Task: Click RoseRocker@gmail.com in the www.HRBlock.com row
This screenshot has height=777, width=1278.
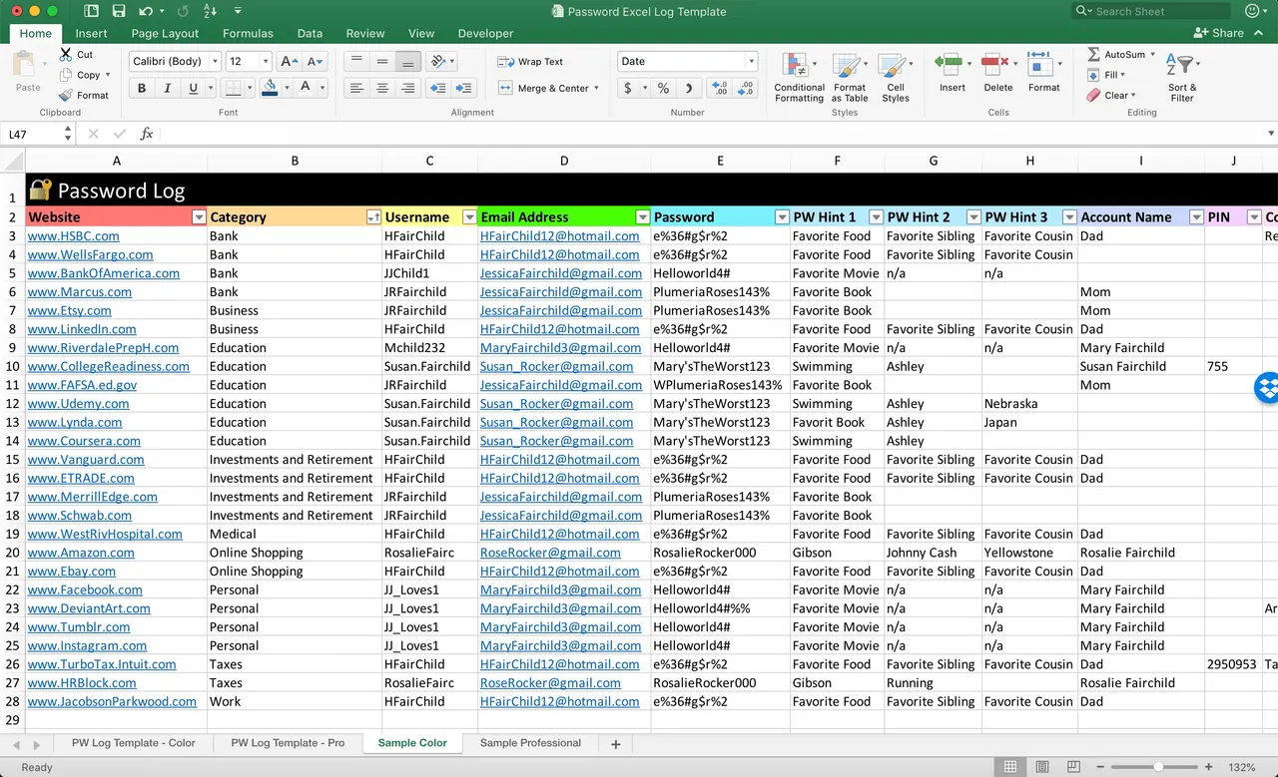Action: tap(550, 683)
